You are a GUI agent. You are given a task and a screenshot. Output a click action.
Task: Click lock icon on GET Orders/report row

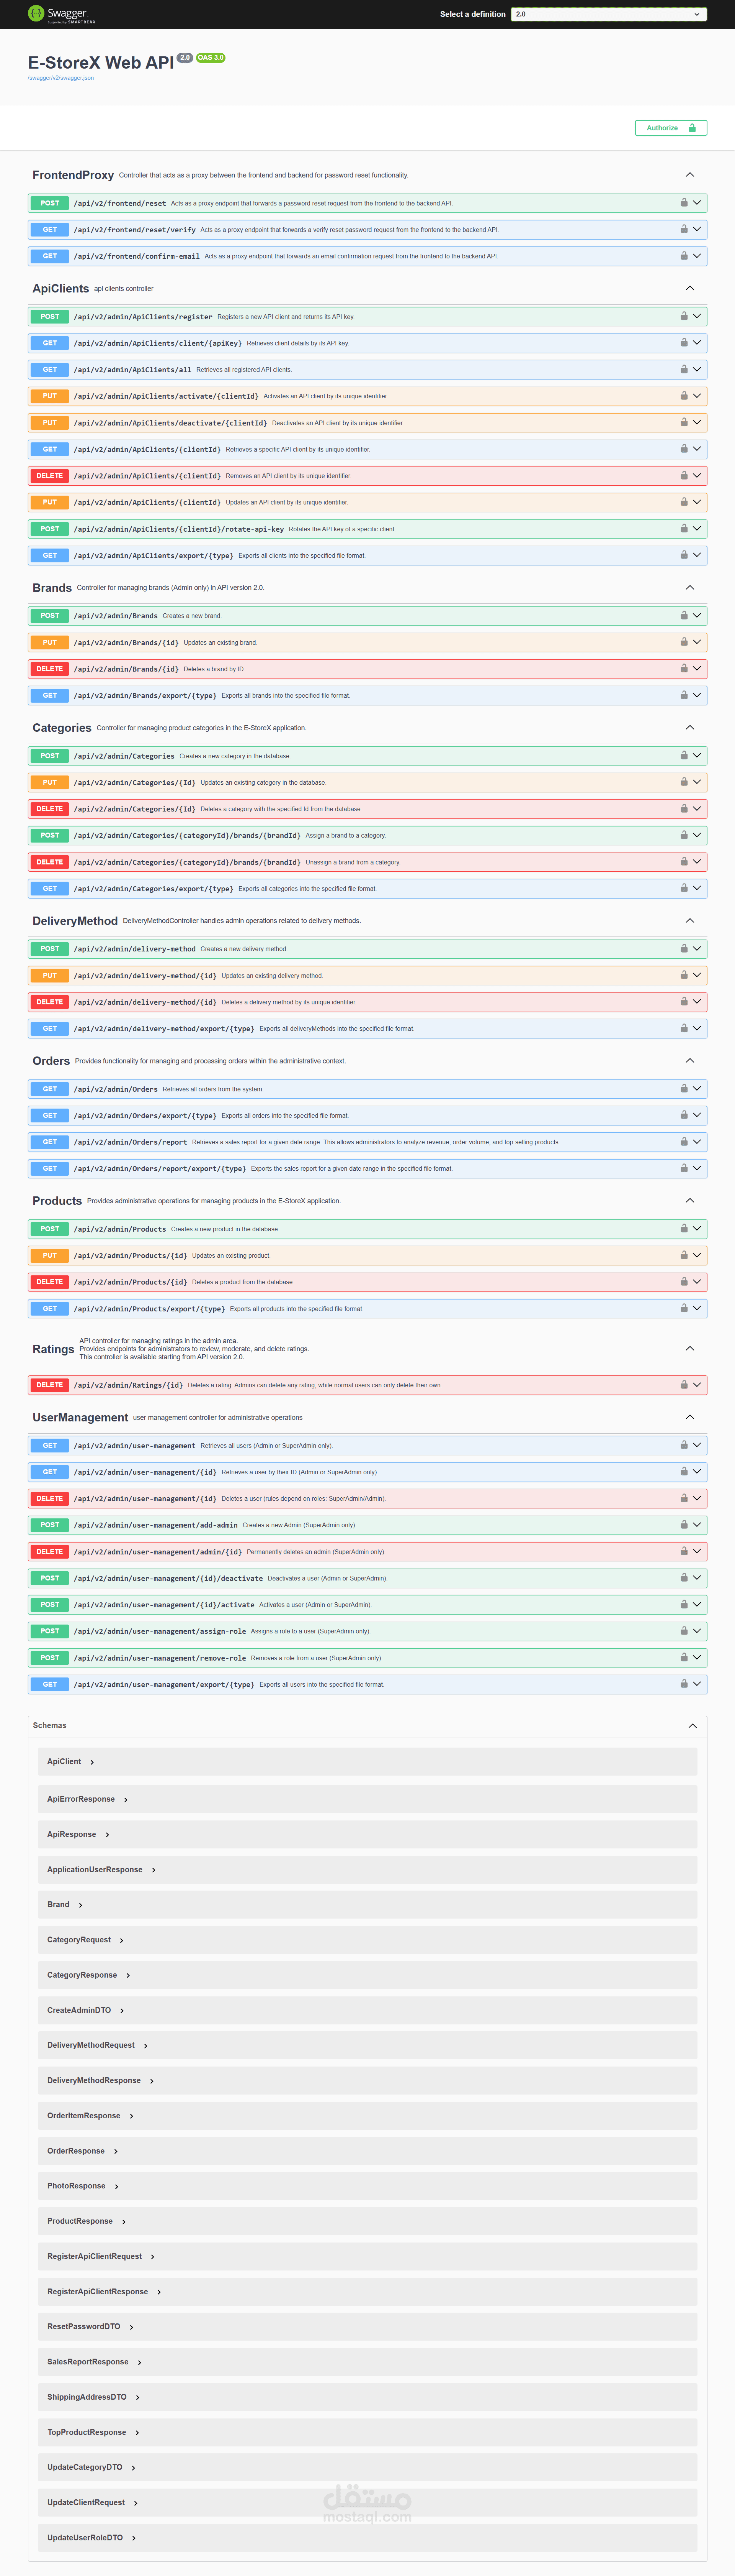(684, 1142)
